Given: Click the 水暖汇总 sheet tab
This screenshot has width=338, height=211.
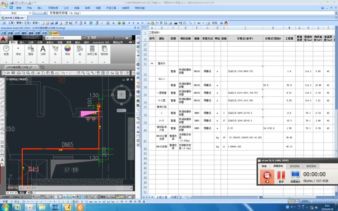Looking at the screenshot, I should point(177,197).
